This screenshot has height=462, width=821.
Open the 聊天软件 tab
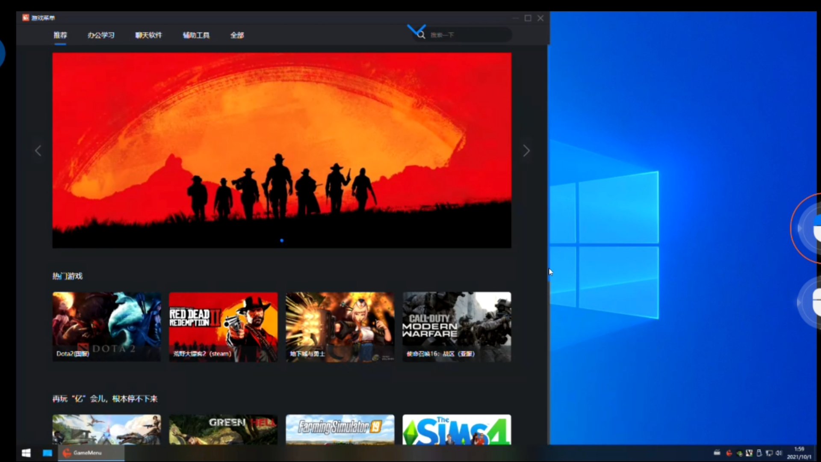click(148, 35)
